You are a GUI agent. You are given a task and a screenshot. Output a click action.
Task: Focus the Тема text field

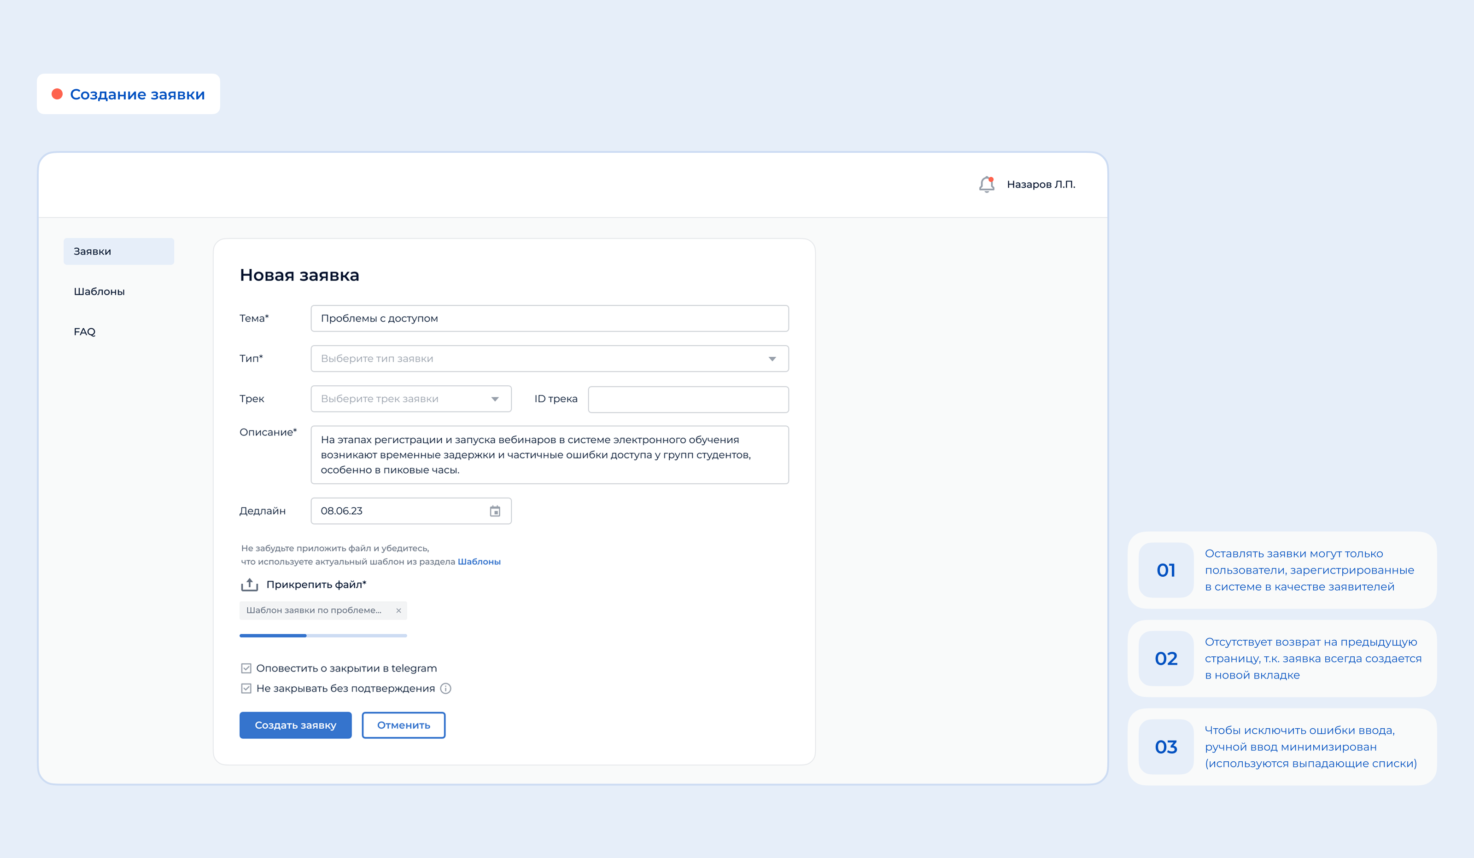coord(549,319)
